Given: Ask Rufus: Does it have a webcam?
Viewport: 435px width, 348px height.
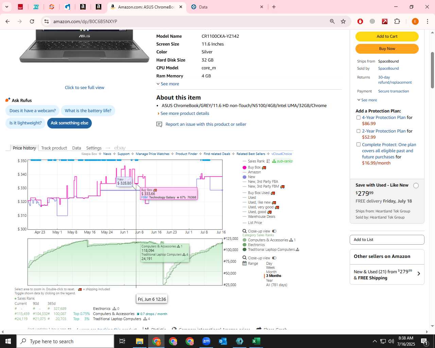Looking at the screenshot, I should tap(33, 111).
